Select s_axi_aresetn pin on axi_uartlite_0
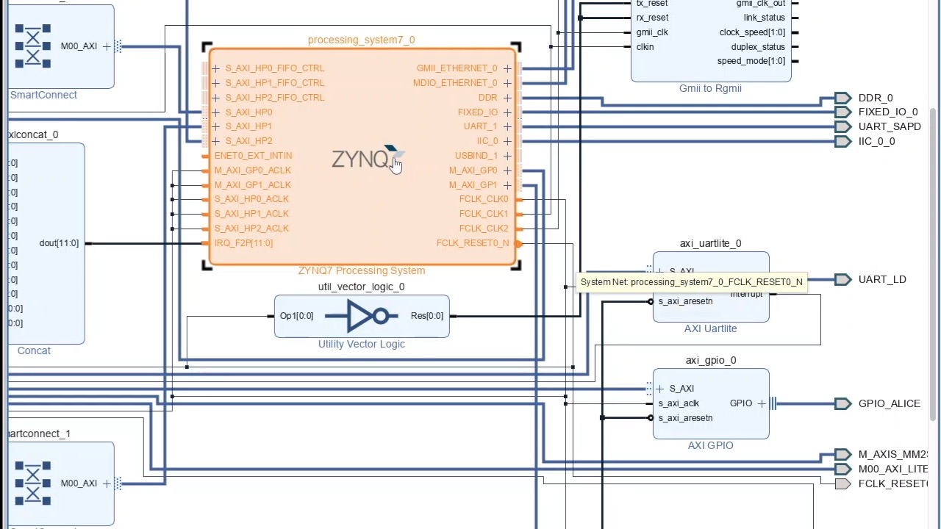This screenshot has width=941, height=529. pyautogui.click(x=685, y=301)
